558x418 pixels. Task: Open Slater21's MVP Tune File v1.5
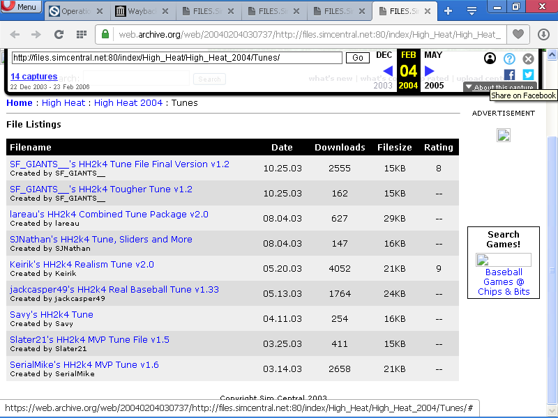90,339
